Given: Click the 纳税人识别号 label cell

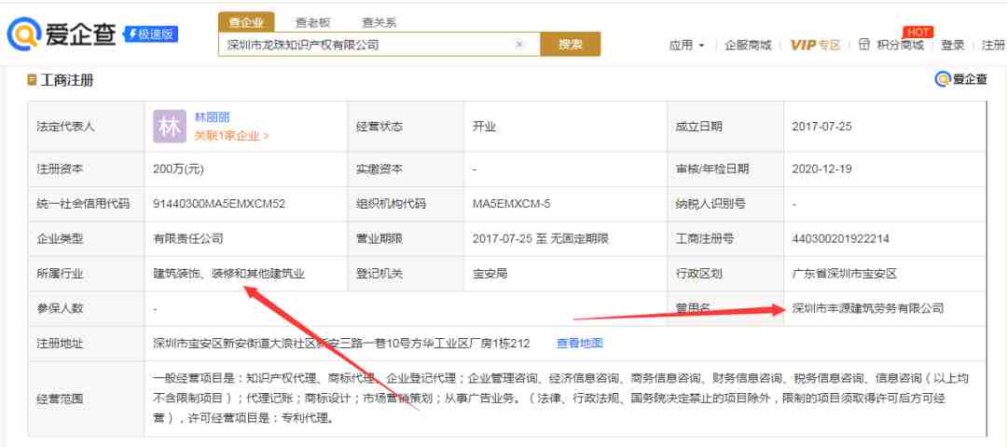Looking at the screenshot, I should coord(725,204).
